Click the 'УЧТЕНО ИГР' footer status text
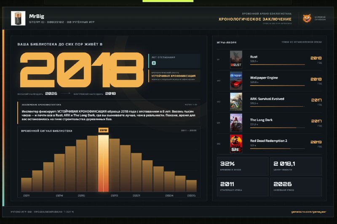Viewport: 337px width, 224px height. pyautogui.click(x=42, y=212)
